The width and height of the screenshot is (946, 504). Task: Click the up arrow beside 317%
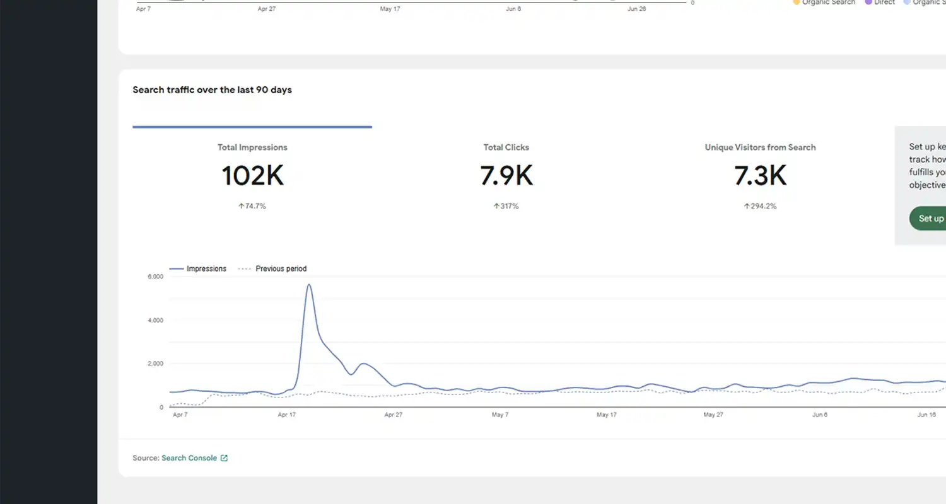(x=496, y=206)
